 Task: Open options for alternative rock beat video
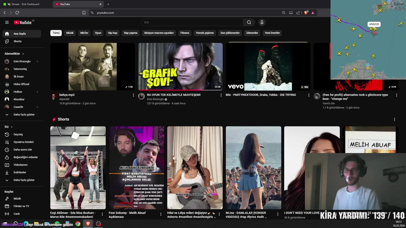pyautogui.click(x=396, y=95)
